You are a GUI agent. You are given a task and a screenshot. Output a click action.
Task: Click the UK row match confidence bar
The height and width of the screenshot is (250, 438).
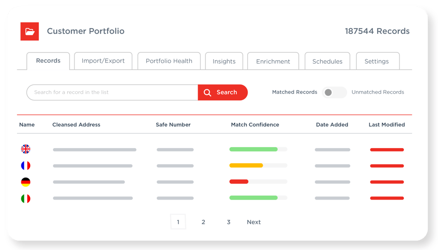pos(258,150)
